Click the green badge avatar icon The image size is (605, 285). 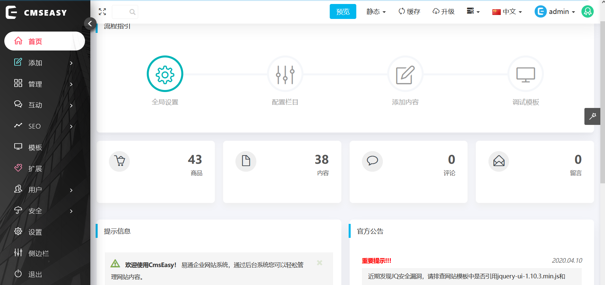click(x=587, y=12)
